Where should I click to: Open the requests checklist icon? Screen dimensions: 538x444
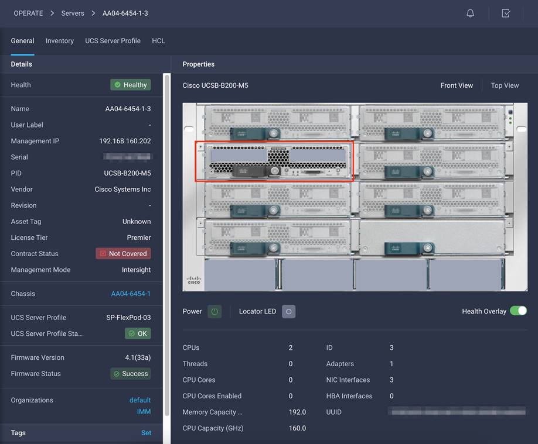click(x=506, y=13)
